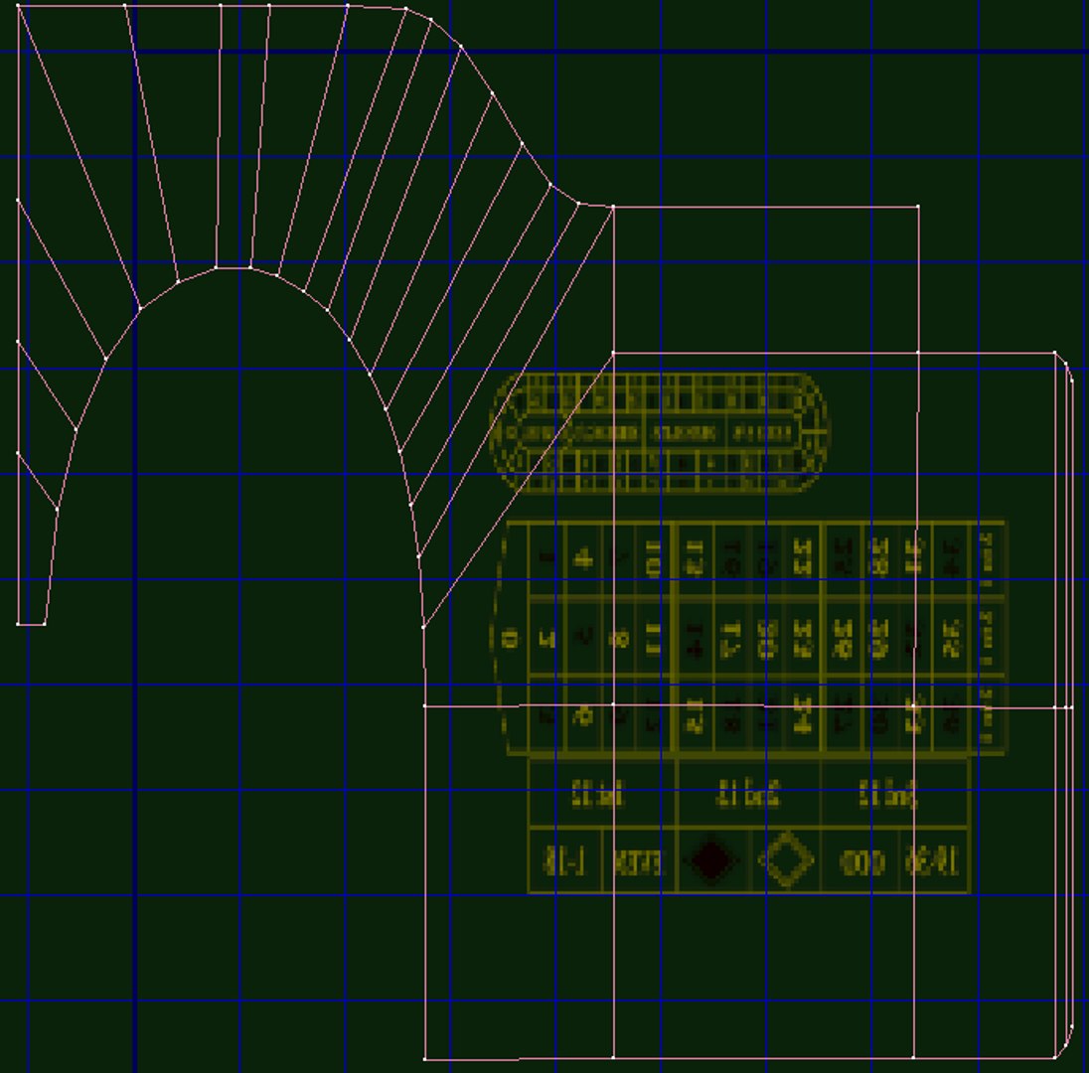This screenshot has height=1073, width=1089.
Task: Select the lowest right vertex of the inner arch
Action: pyautogui.click(x=423, y=627)
